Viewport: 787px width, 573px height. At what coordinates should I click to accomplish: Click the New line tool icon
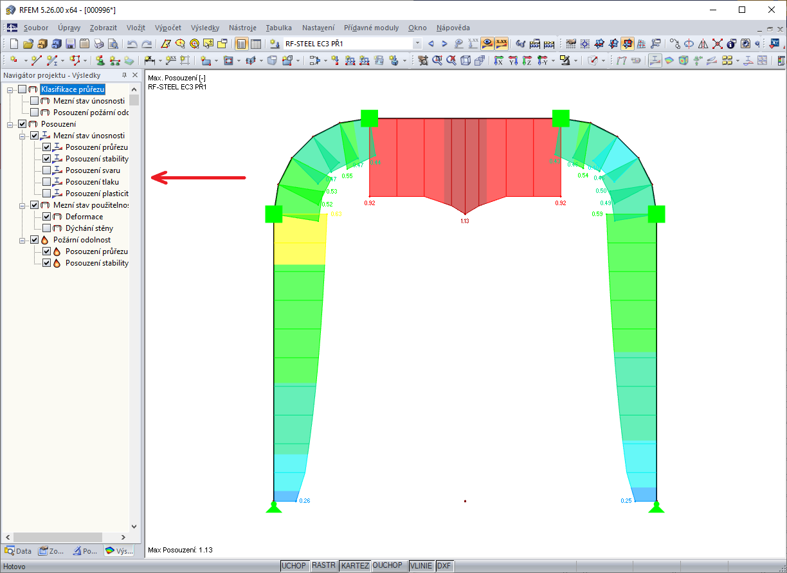(x=36, y=60)
